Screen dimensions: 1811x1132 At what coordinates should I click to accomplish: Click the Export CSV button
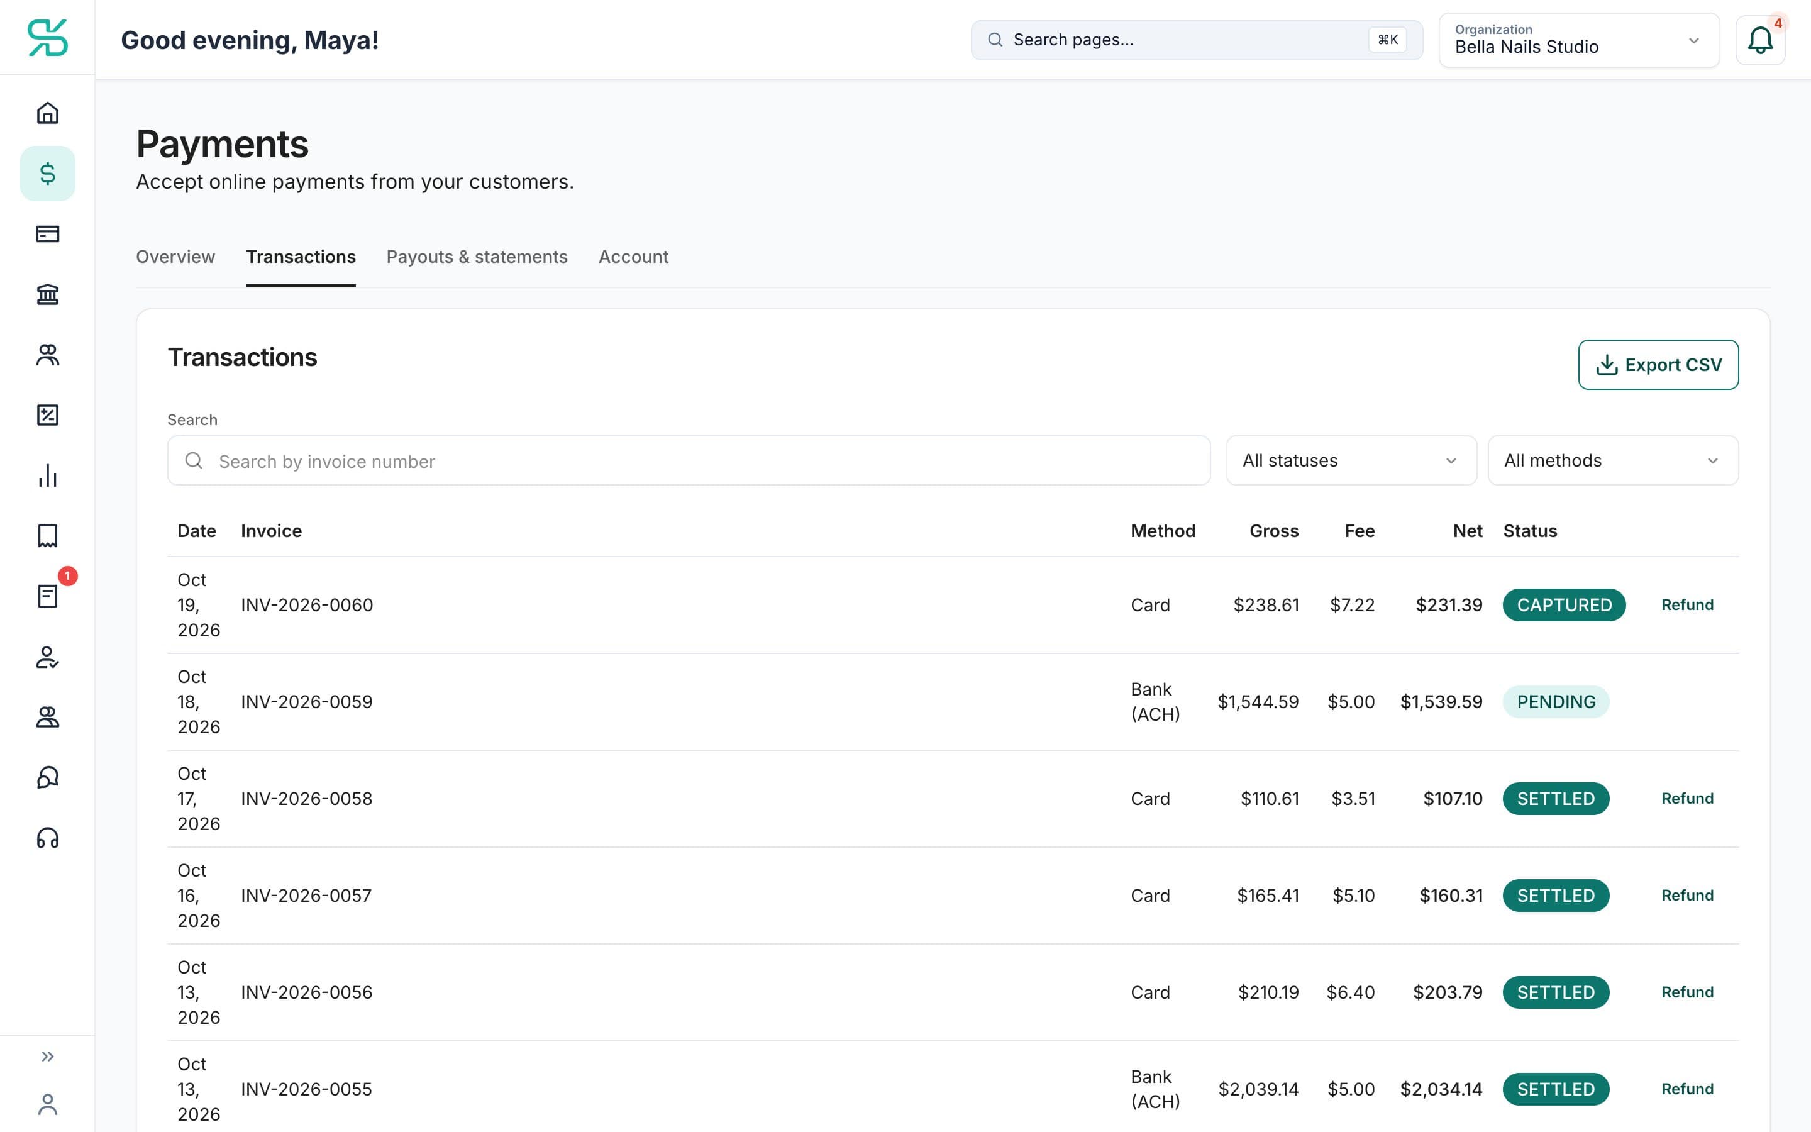[1658, 365]
